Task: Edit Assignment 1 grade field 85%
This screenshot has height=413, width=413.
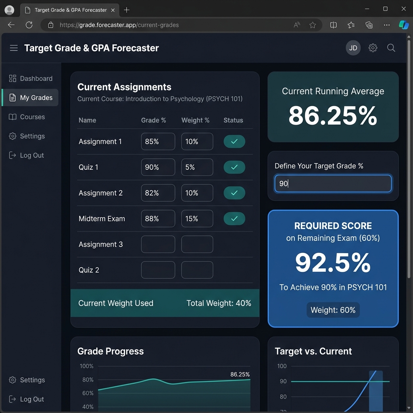Action: point(158,142)
